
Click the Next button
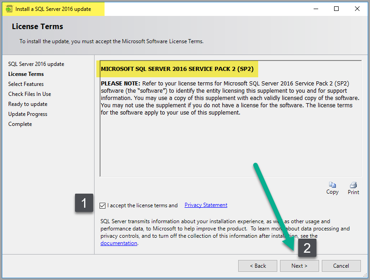tap(299, 266)
